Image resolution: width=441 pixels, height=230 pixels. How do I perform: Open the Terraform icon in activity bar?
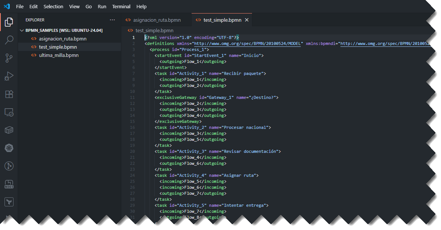pyautogui.click(x=9, y=202)
